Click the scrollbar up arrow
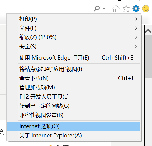This screenshot has height=146, width=152. tap(148, 31)
